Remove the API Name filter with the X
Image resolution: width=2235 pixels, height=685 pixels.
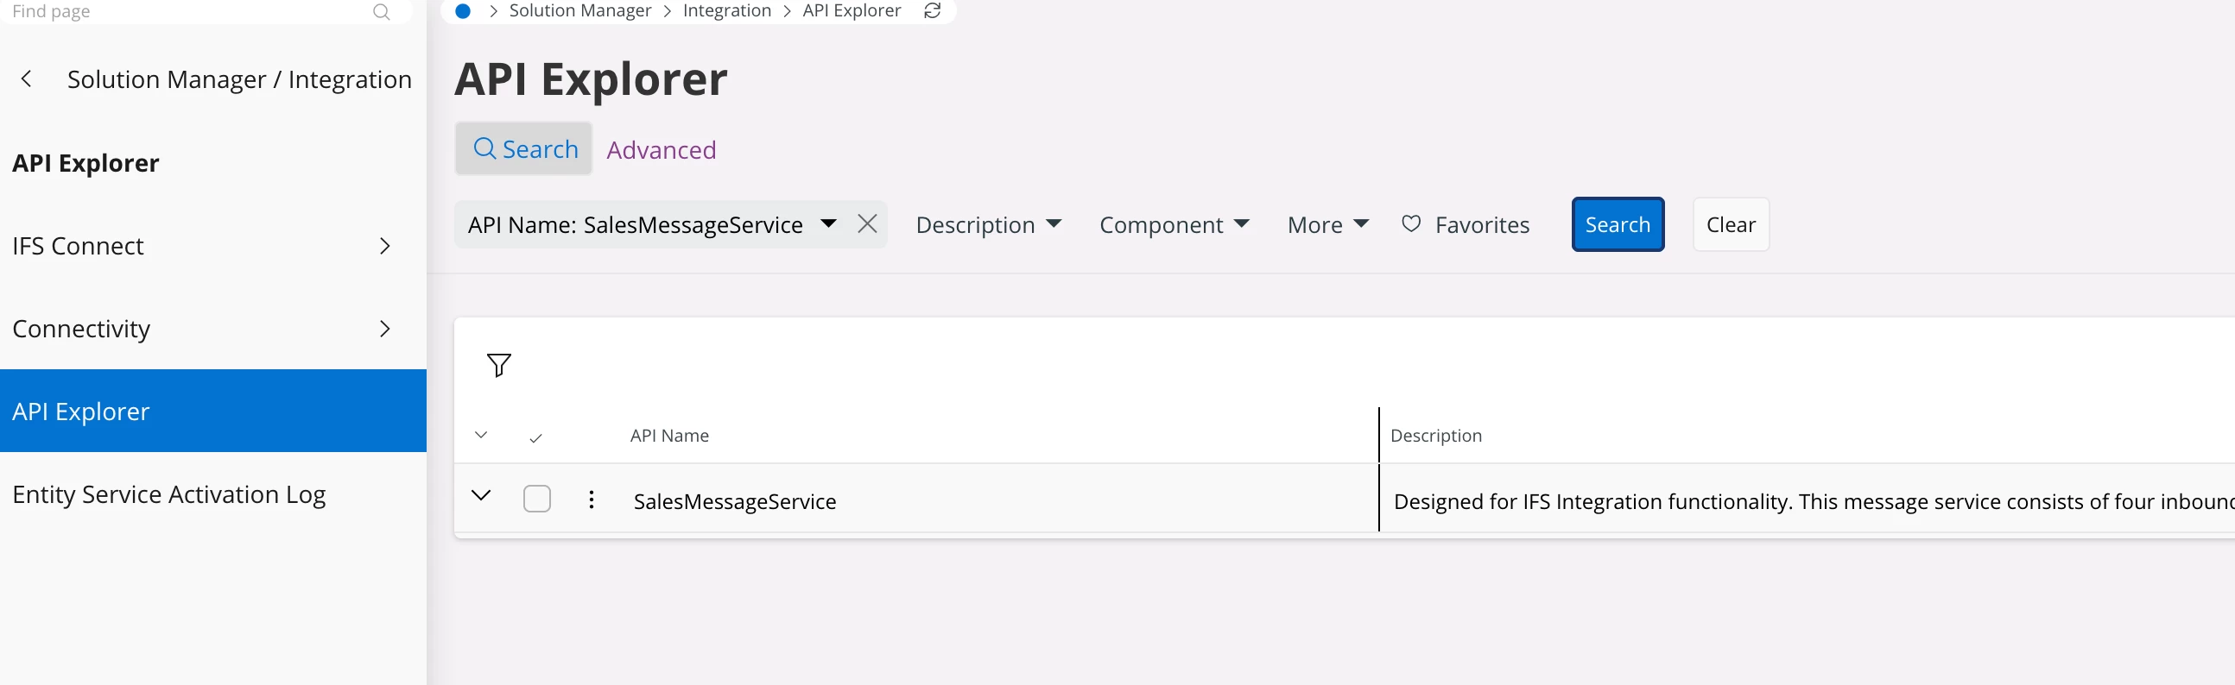pos(867,223)
